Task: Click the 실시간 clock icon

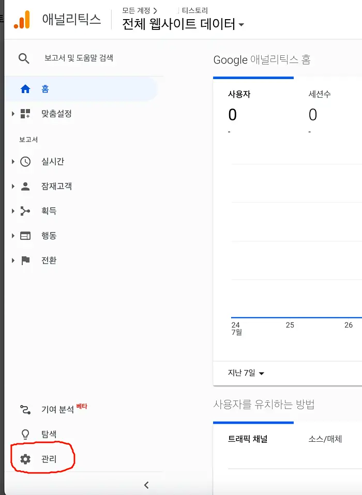Action: click(25, 162)
